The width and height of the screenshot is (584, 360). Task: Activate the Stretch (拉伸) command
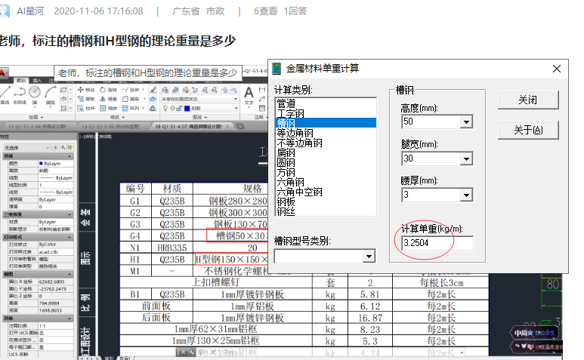point(86,108)
